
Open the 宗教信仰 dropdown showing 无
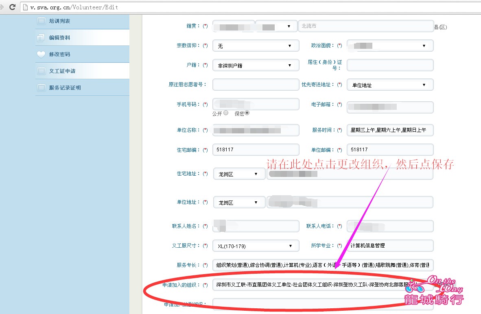point(256,46)
